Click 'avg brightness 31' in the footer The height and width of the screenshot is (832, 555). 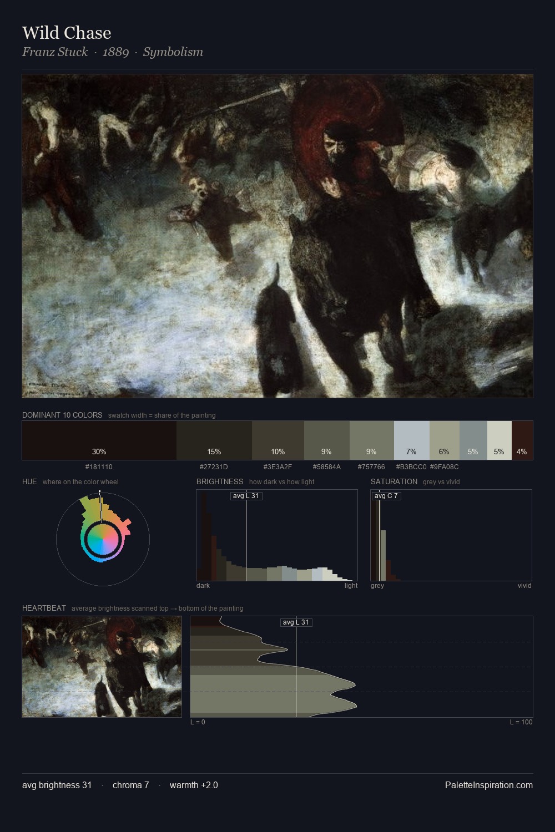coord(57,785)
